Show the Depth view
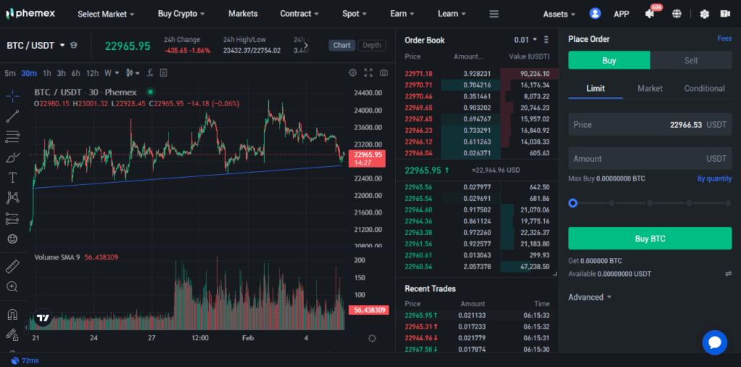Screen dimensions: 741x367 tap(372, 46)
